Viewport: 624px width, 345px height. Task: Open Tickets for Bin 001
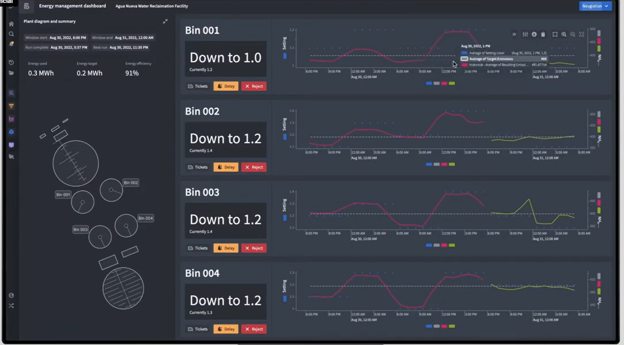[x=198, y=86]
